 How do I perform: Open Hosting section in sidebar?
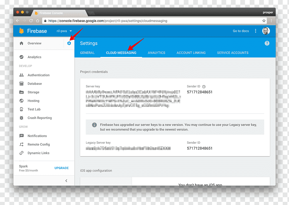[33, 101]
